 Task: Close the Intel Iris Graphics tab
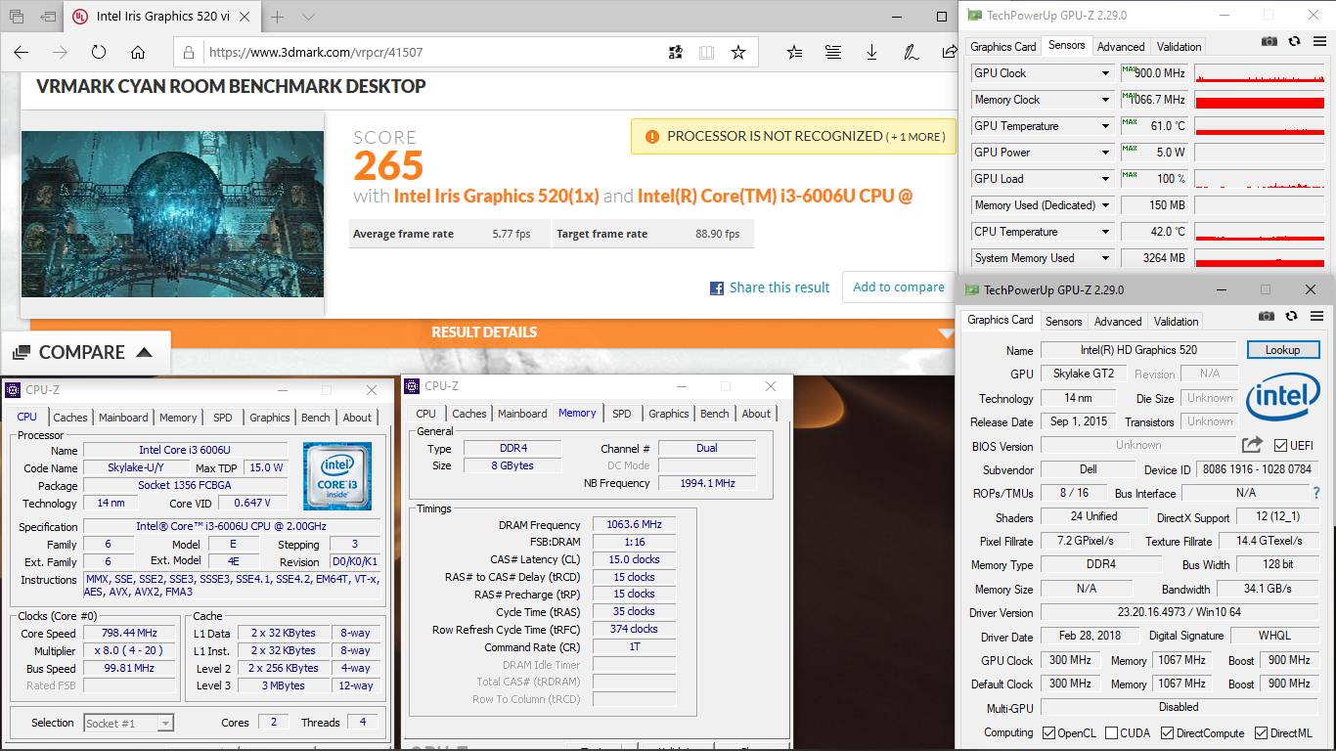[x=245, y=17]
